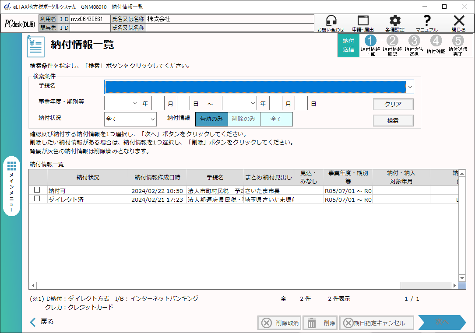Click the 期日指定キャンセル button
This screenshot has height=333, width=475.
click(376, 323)
